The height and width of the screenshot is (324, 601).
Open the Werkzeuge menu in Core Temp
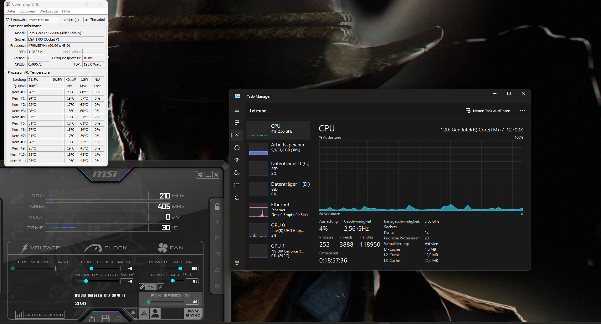tap(49, 11)
